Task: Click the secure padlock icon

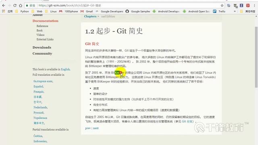Action: (27, 5)
